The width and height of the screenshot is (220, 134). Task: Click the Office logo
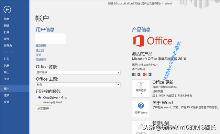[x=153, y=41]
